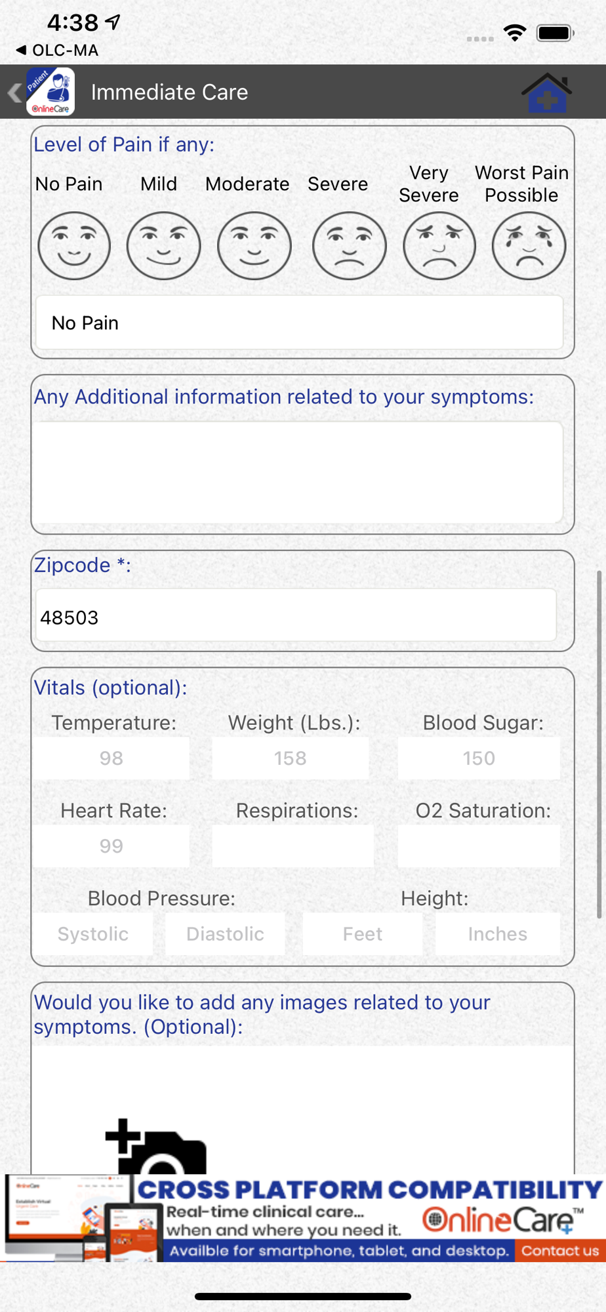Screen dimensions: 606x1312
Task: Choose the Moderate pain face icon
Action: coord(254,246)
